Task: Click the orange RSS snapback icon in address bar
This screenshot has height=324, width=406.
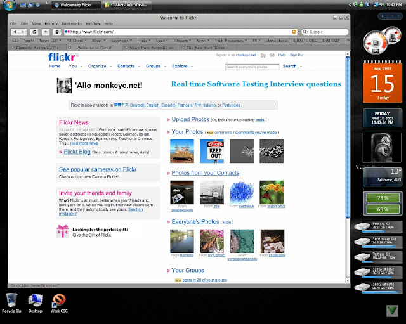Action: pos(294,32)
